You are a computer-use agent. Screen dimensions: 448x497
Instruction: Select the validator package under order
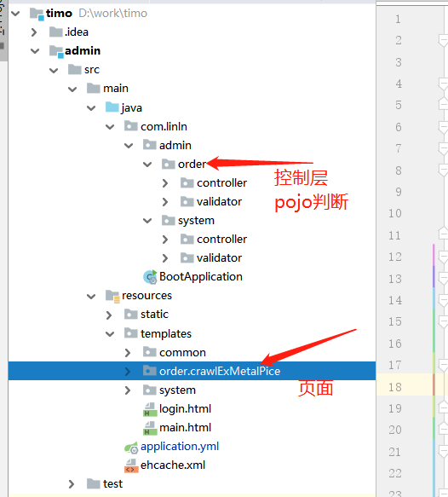point(219,201)
